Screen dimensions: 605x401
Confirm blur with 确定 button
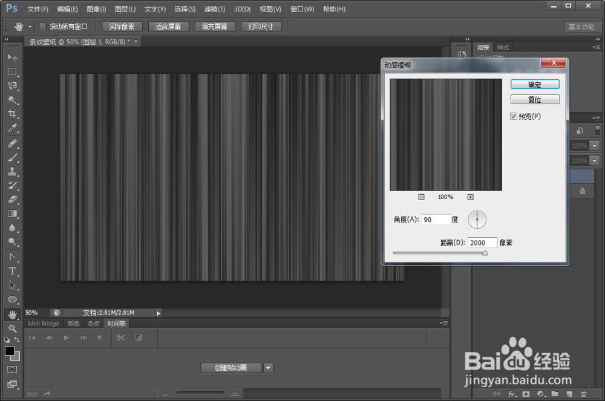[x=535, y=85]
